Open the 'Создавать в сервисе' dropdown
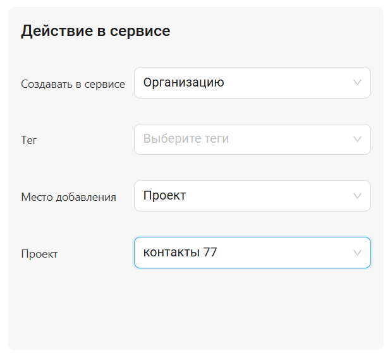390x353 pixels. (x=252, y=83)
